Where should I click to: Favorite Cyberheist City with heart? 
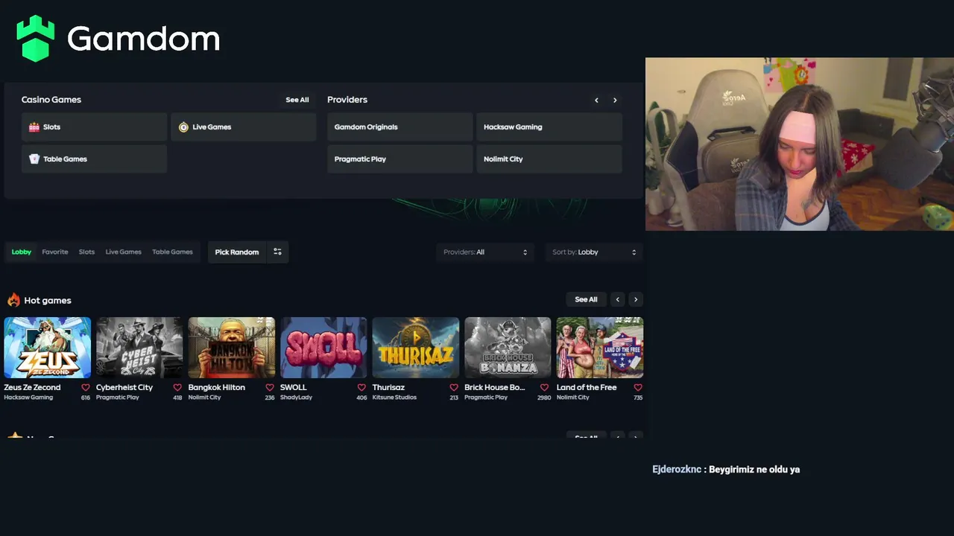177,388
